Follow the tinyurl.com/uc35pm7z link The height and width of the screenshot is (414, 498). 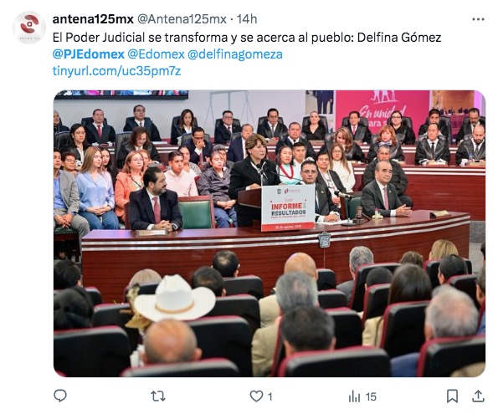tap(116, 71)
